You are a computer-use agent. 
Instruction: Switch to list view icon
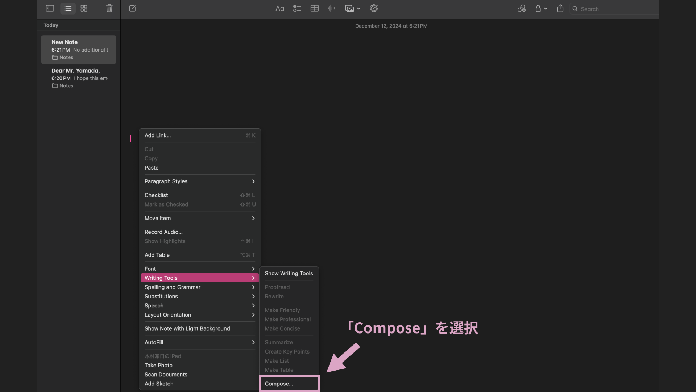pos(68,8)
